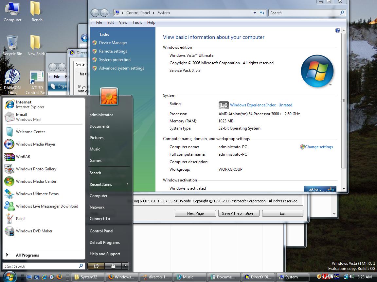Click the power button in Start menu

[x=96, y=266]
